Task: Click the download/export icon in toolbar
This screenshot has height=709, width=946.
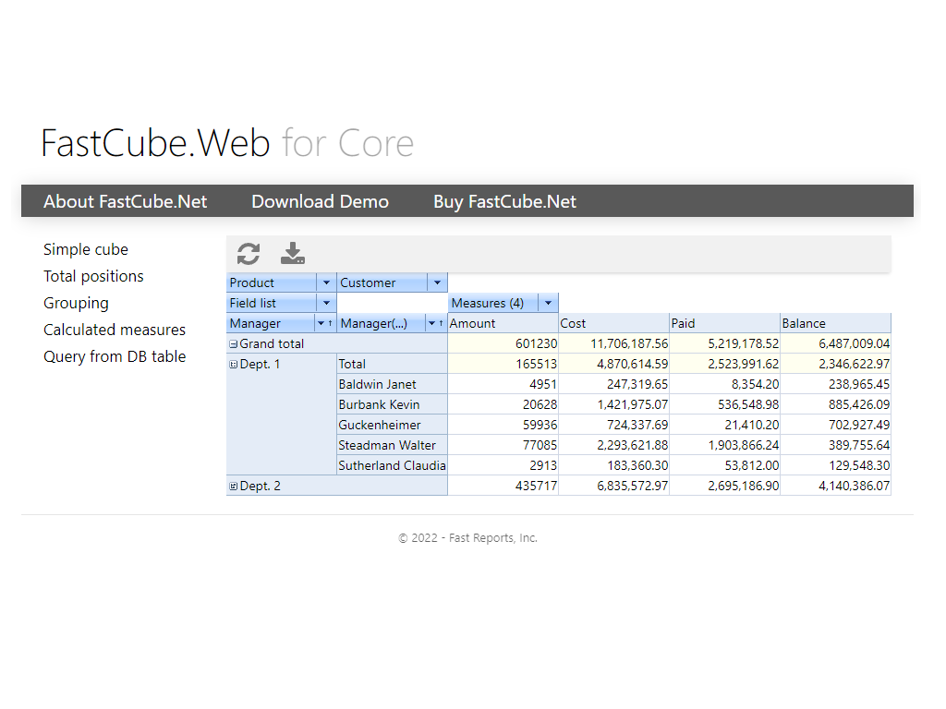Action: pyautogui.click(x=293, y=254)
